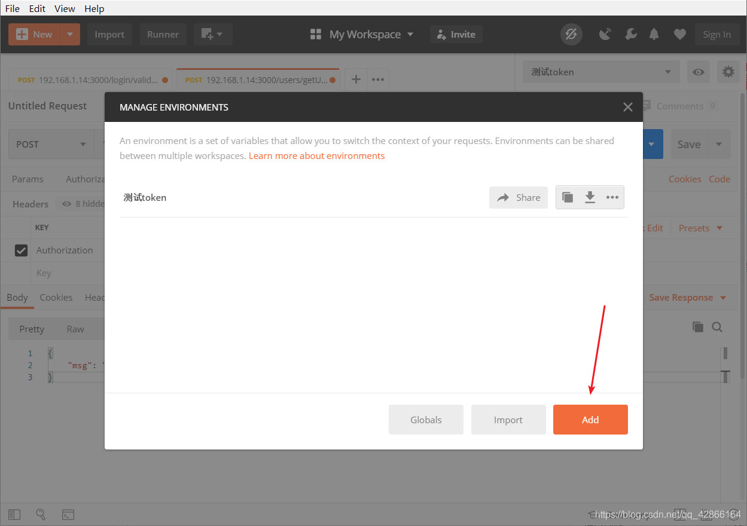Close the Manage Environments dialog

click(627, 107)
